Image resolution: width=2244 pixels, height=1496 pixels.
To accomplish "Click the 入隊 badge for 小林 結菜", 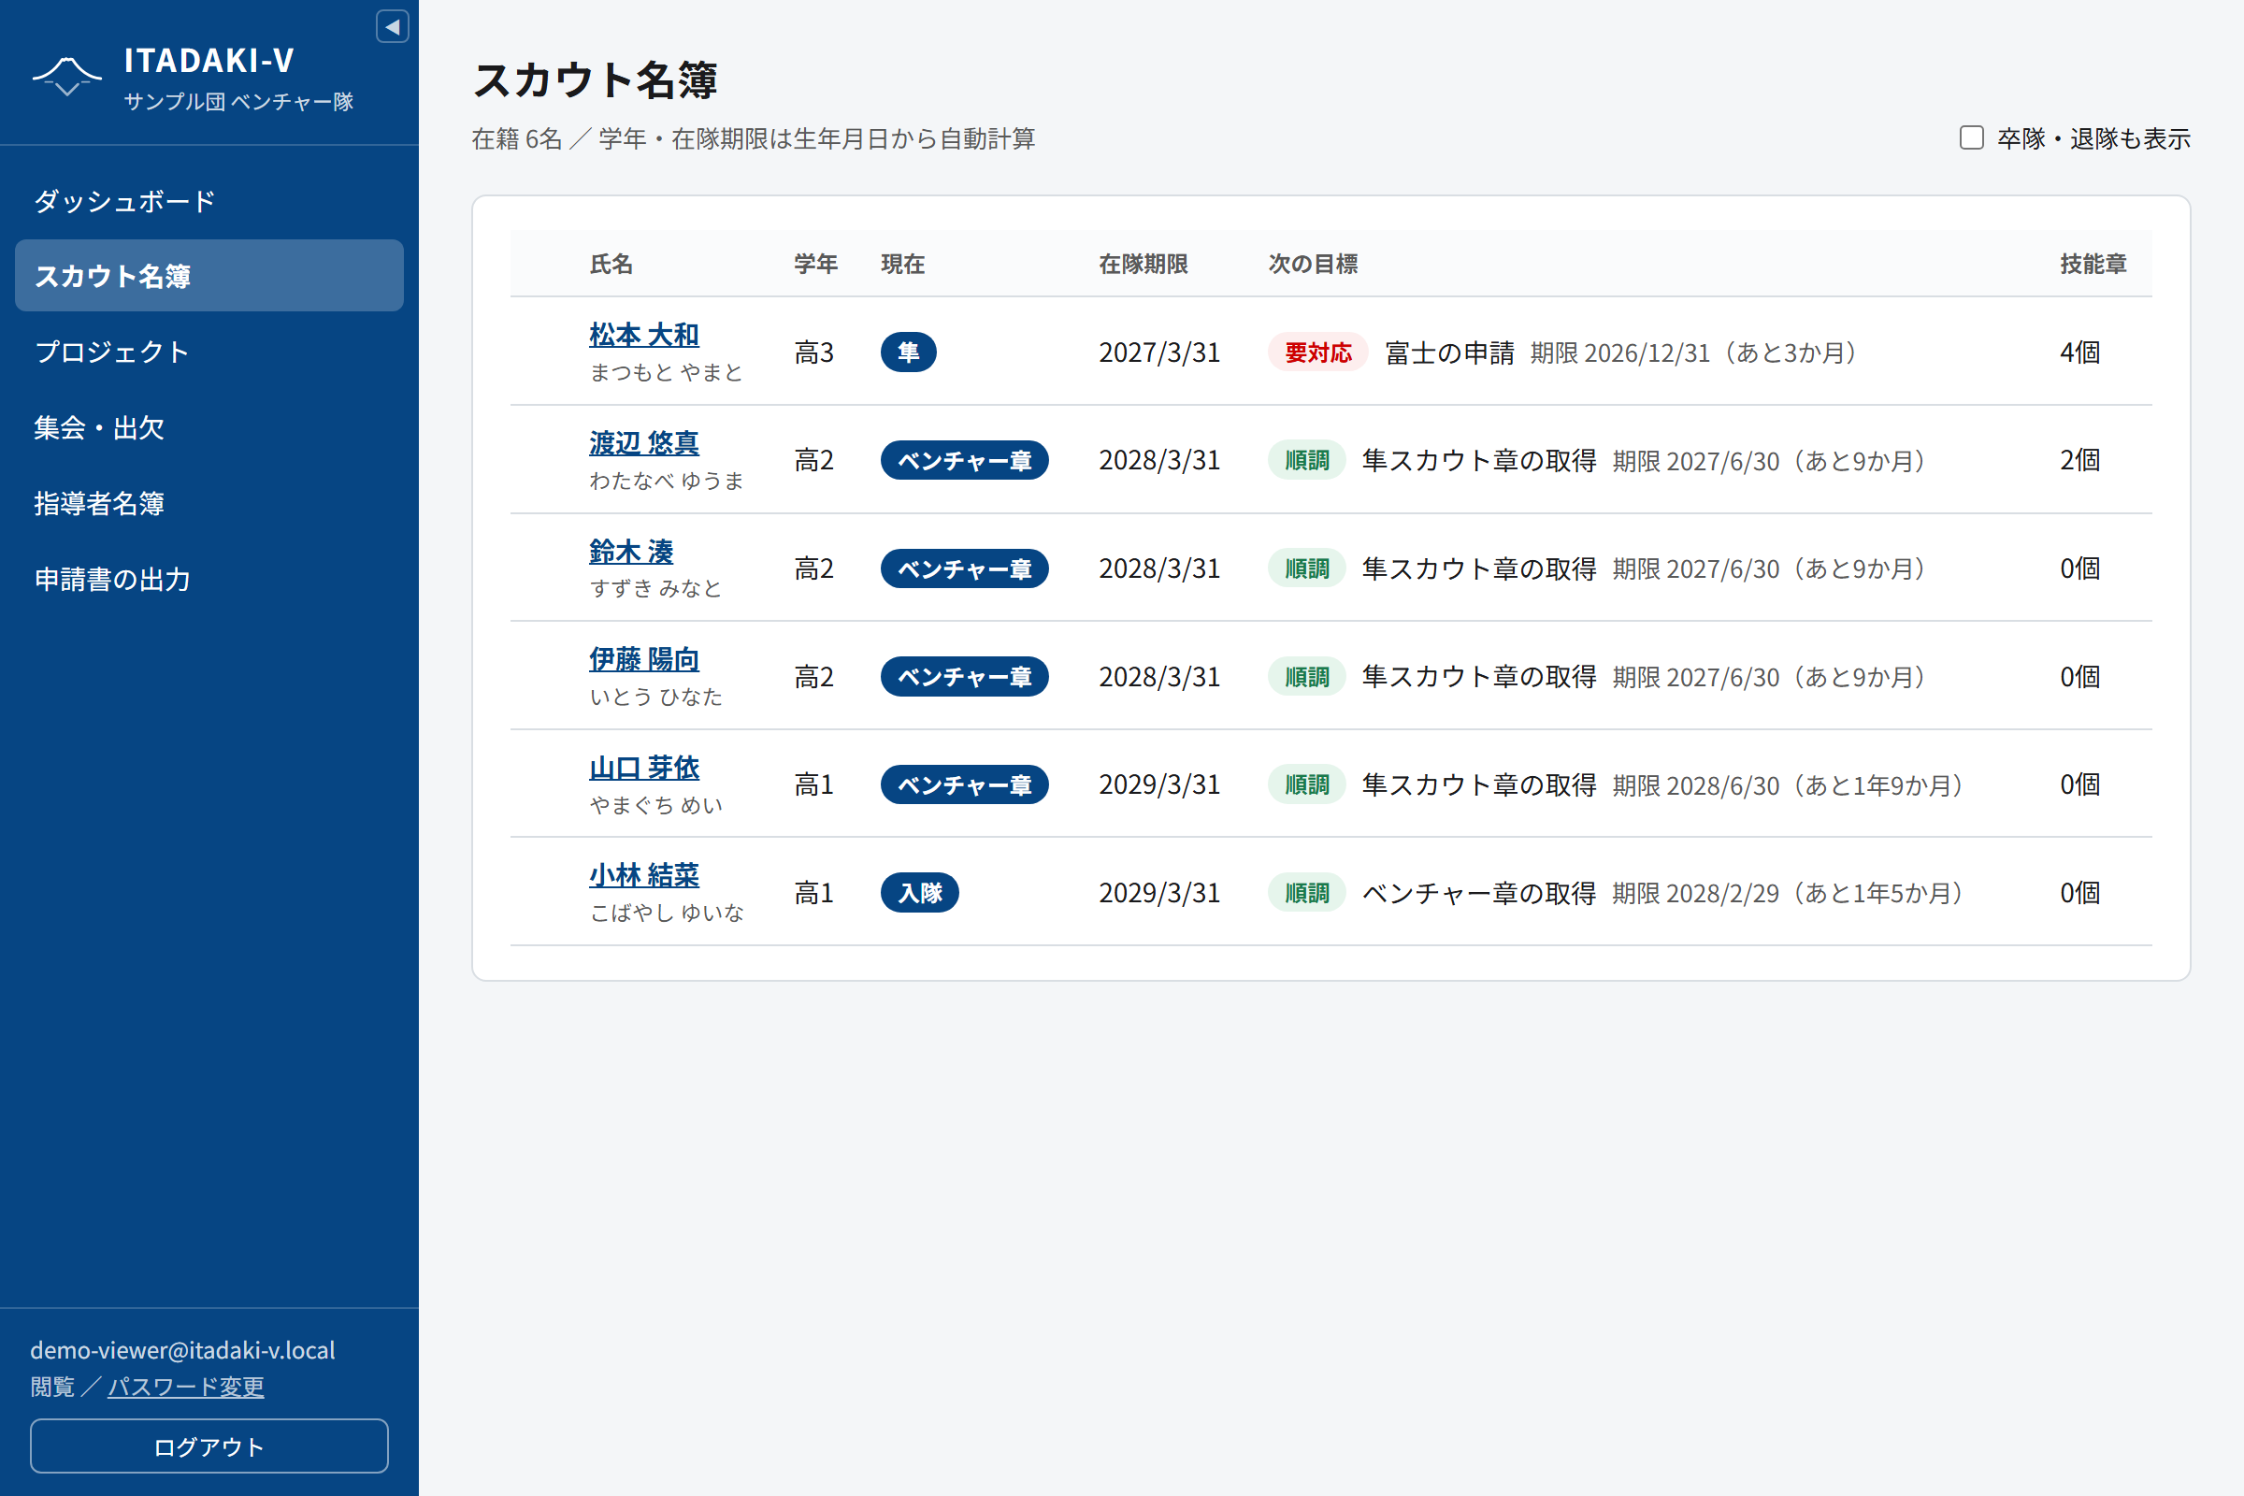I will (x=920, y=893).
